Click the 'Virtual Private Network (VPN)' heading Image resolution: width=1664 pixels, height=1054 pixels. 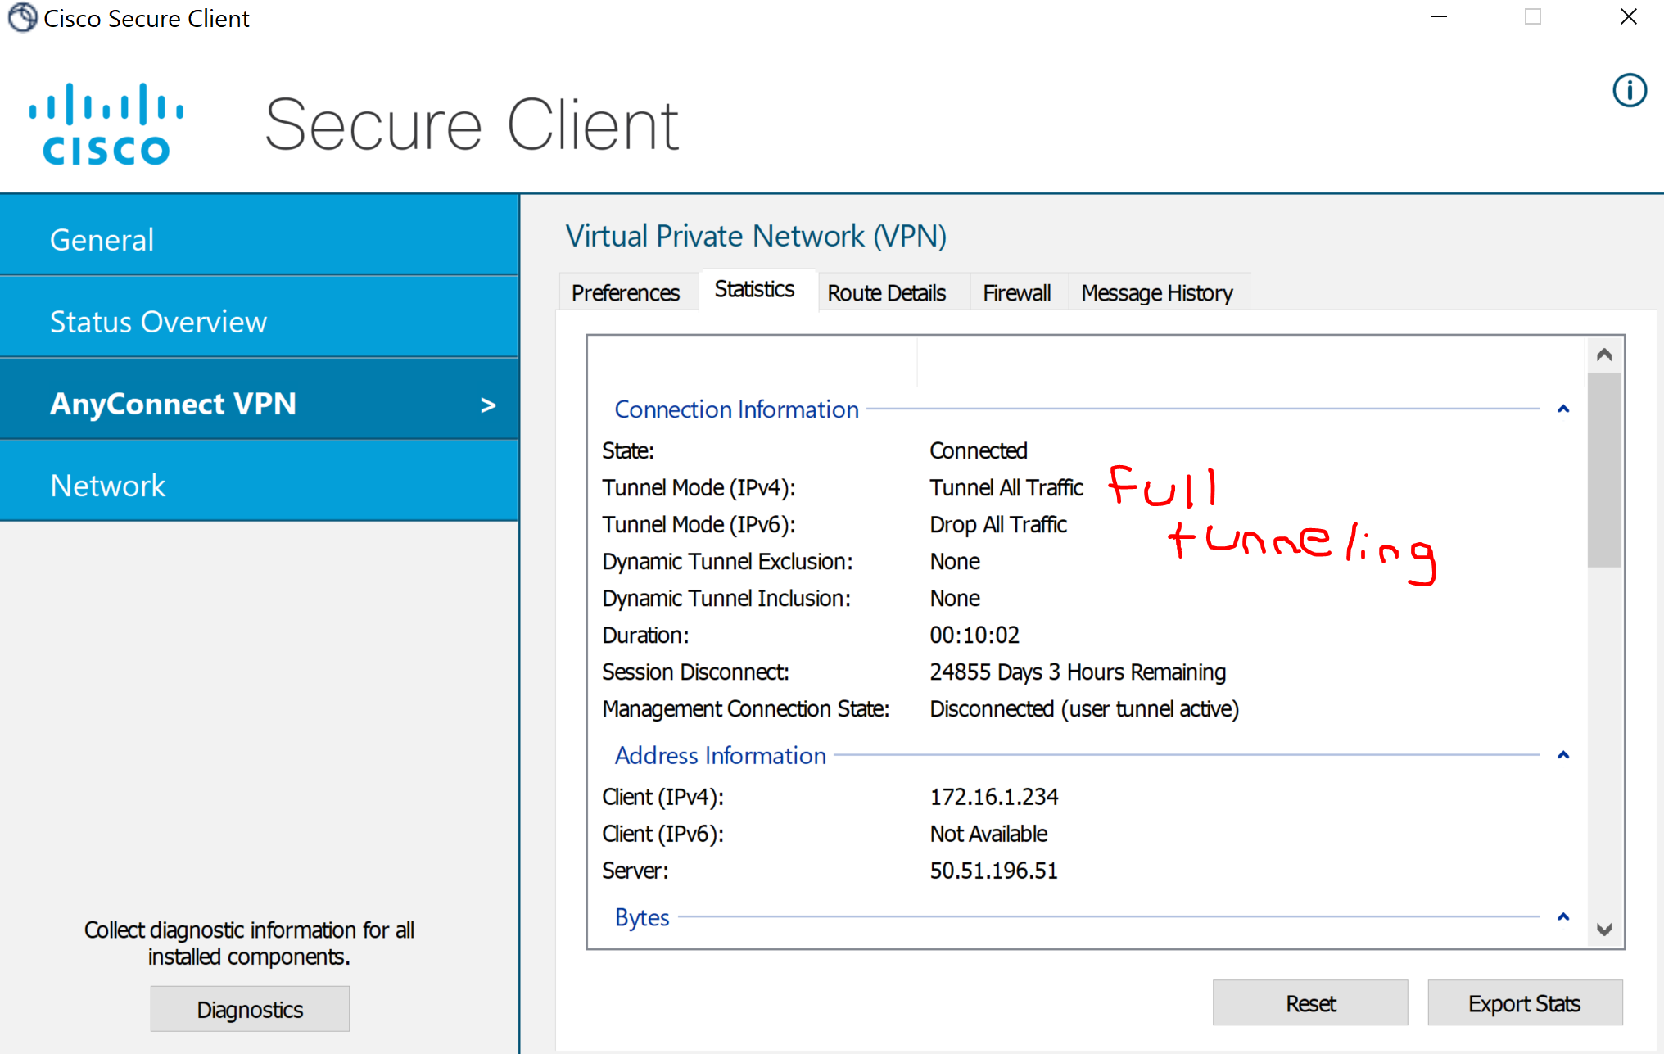(756, 236)
